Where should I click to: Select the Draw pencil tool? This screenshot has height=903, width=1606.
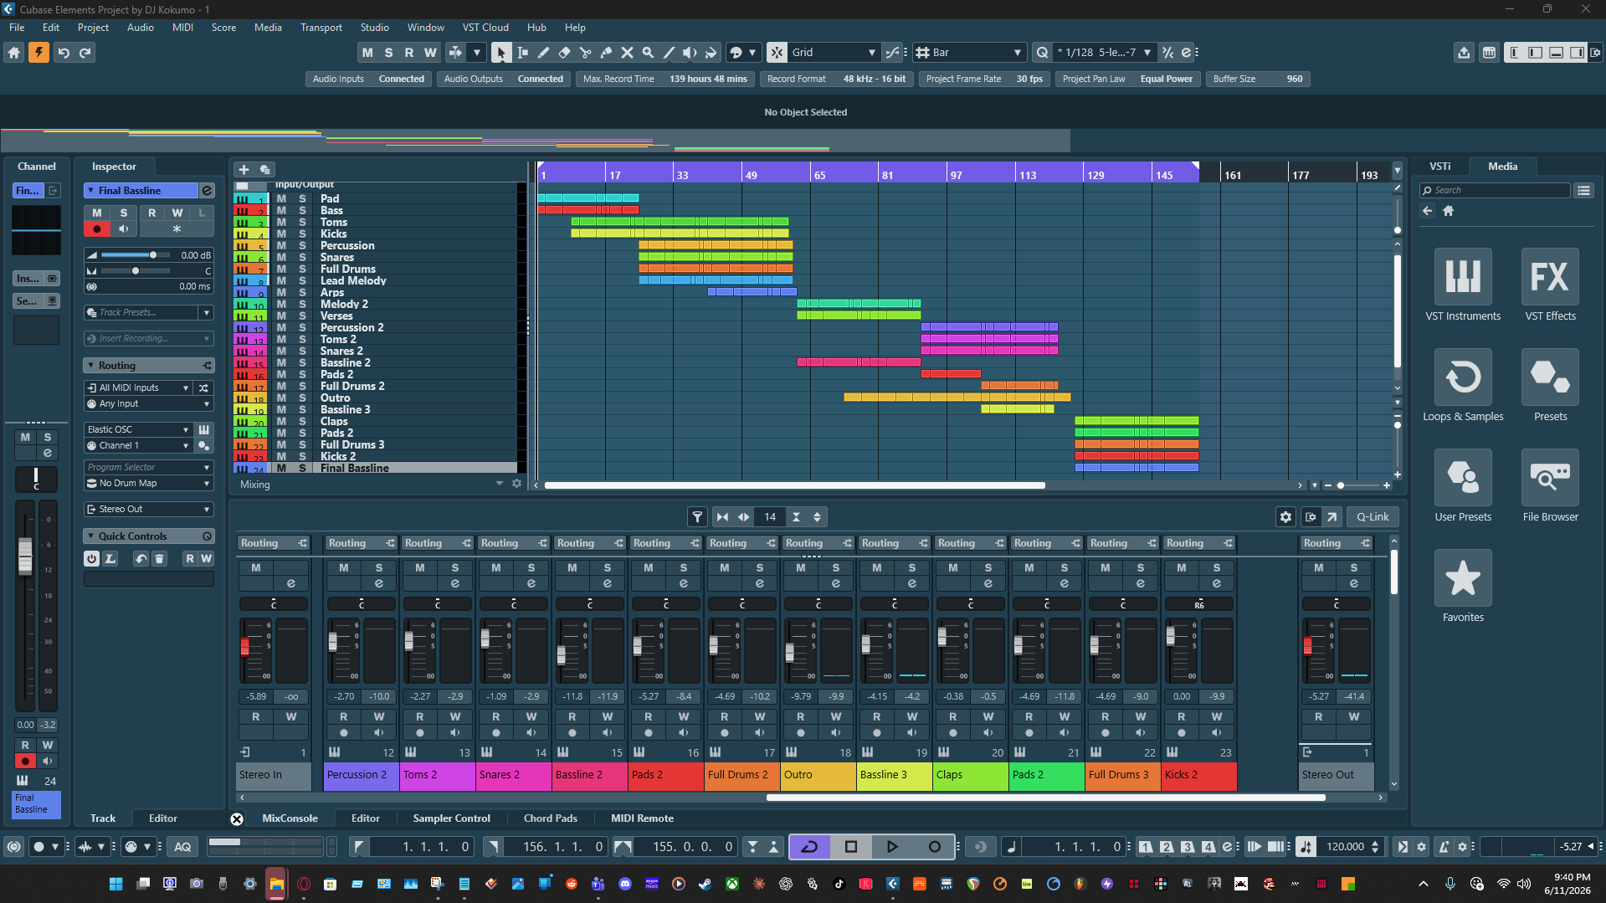click(543, 53)
